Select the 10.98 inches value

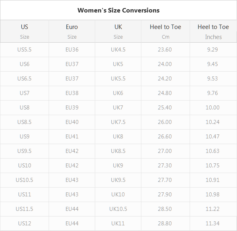pyautogui.click(x=212, y=194)
